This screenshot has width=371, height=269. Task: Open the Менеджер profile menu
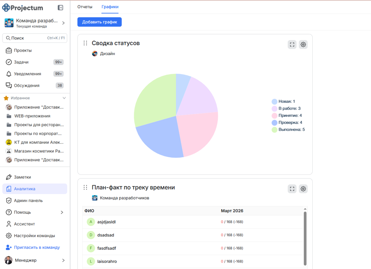(35, 260)
